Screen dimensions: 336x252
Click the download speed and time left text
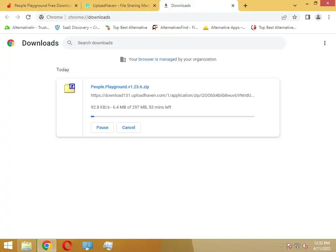coord(131,107)
